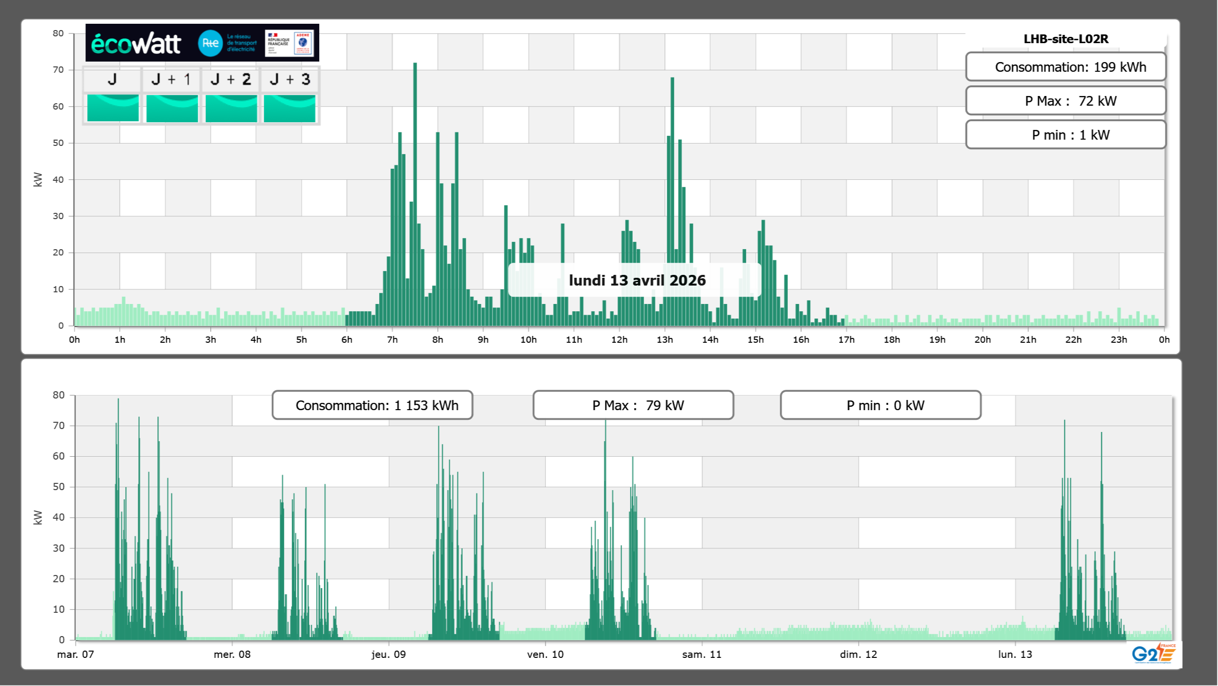Click the P min : 1 kW box
Screen dimensions: 1218x686
click(x=1065, y=135)
